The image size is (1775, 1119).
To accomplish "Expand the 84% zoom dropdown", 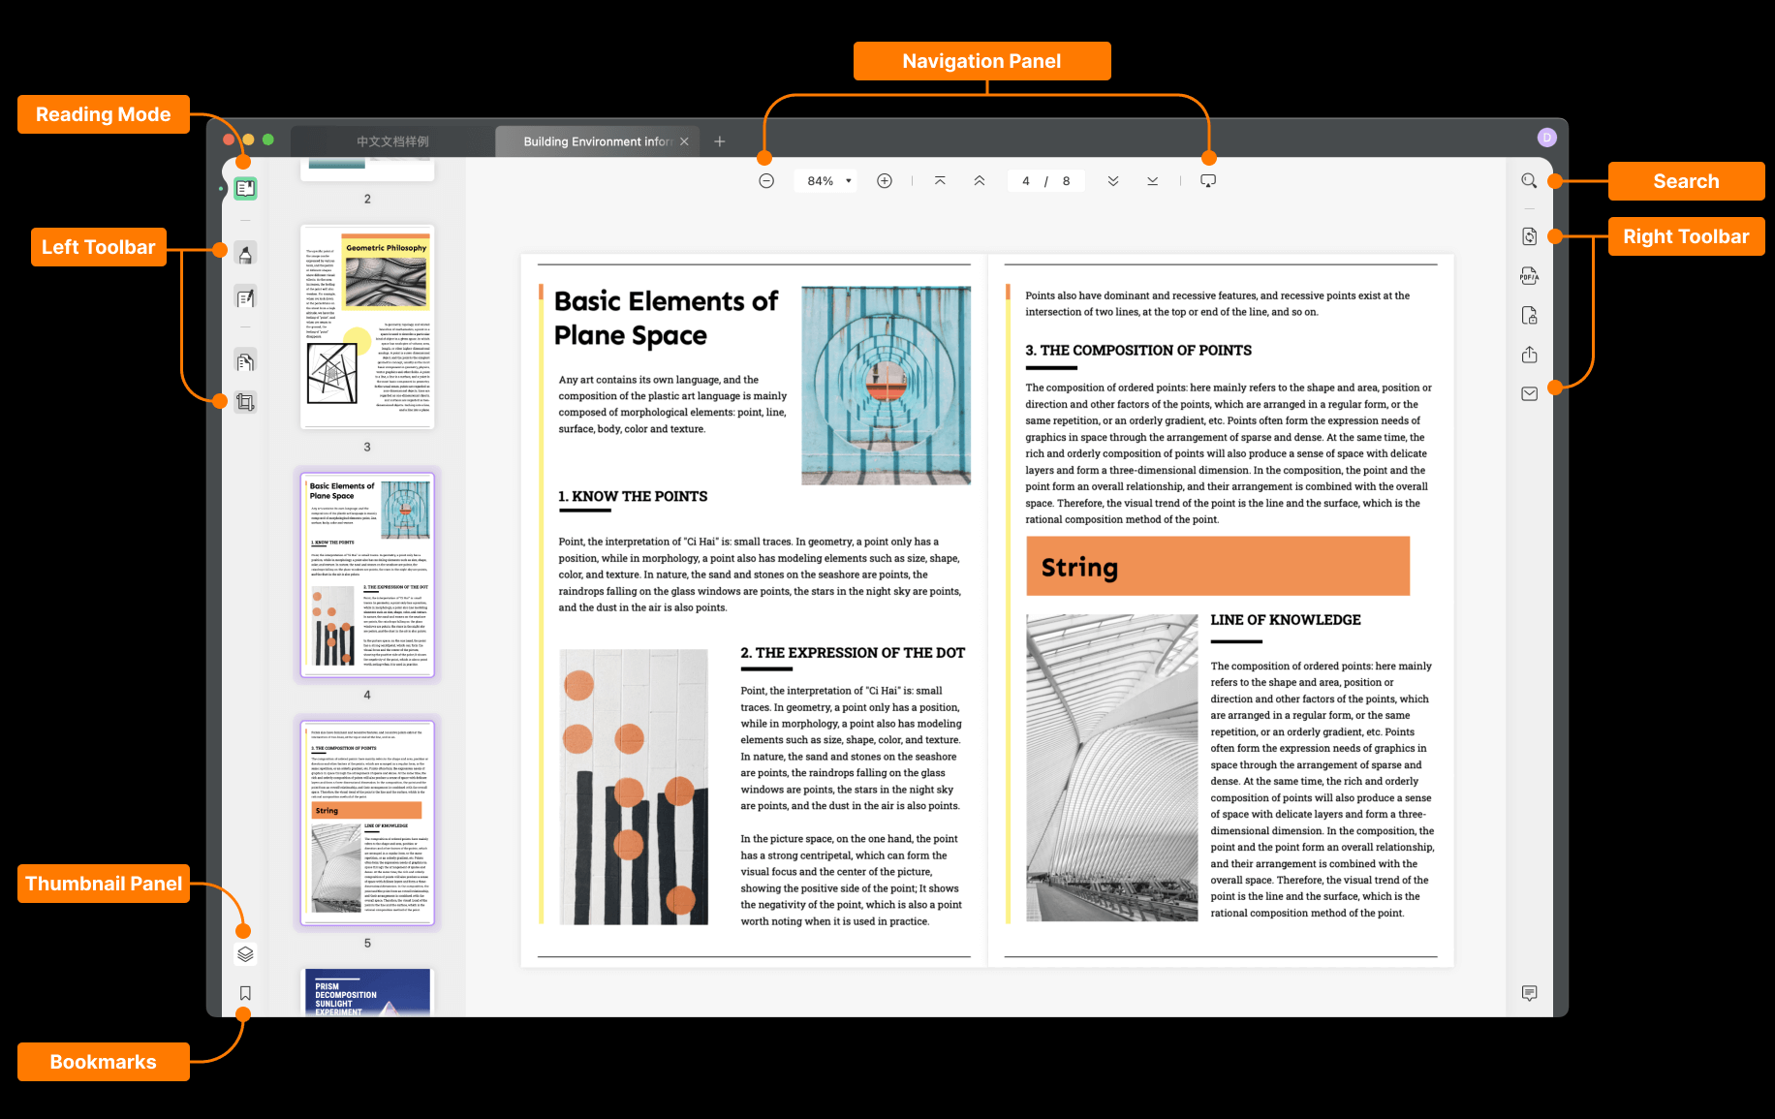I will coord(825,181).
